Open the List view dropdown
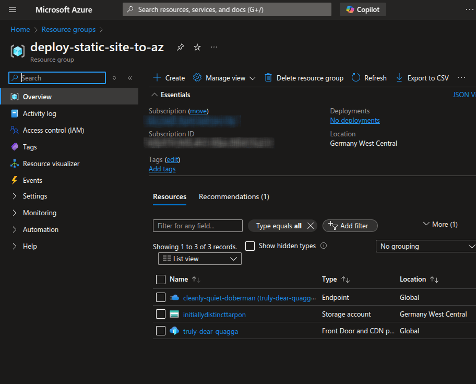 (x=199, y=259)
